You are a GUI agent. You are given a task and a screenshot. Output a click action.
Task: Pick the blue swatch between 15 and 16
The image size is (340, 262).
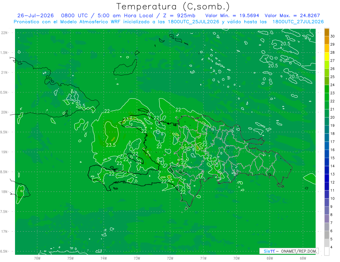pyautogui.click(x=327, y=154)
